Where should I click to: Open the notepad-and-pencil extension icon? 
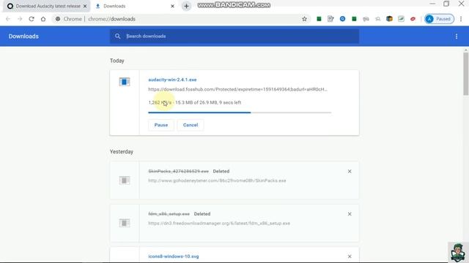point(330,19)
